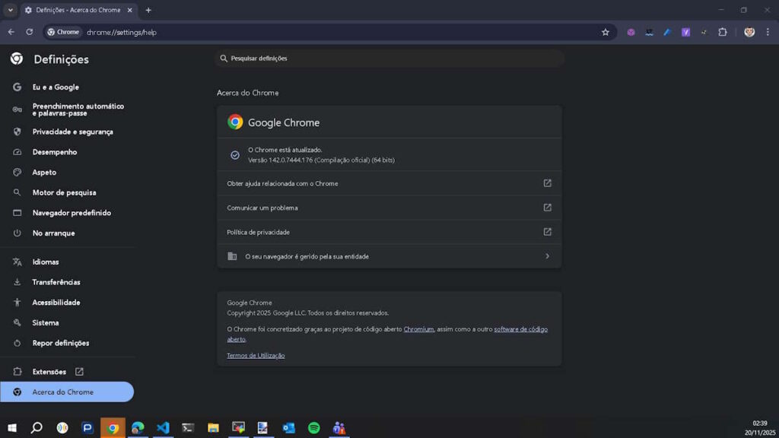
Task: Open Termos de Utilização
Action: click(x=256, y=355)
